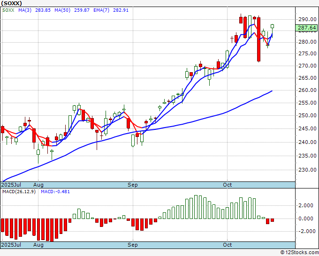Click the MA(50) value 259.87
319x256 pixels.
82,10
